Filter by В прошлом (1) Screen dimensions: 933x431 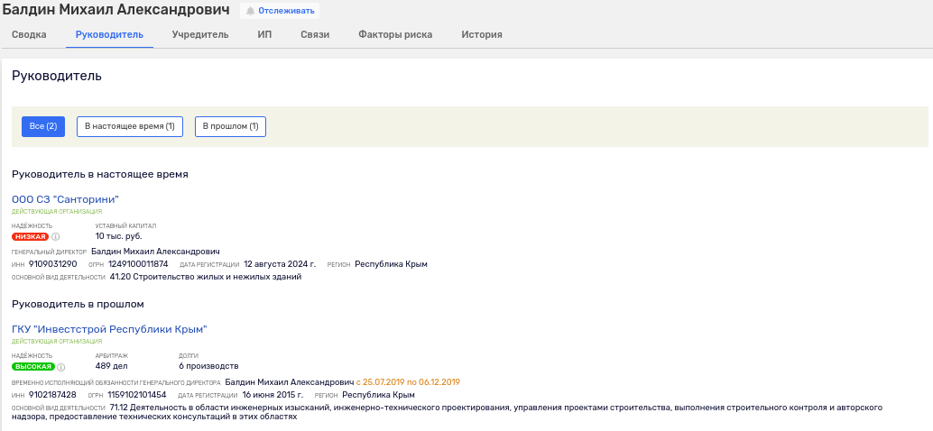230,126
